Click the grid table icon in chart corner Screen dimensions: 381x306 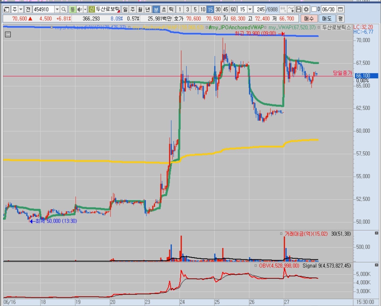tap(8, 34)
